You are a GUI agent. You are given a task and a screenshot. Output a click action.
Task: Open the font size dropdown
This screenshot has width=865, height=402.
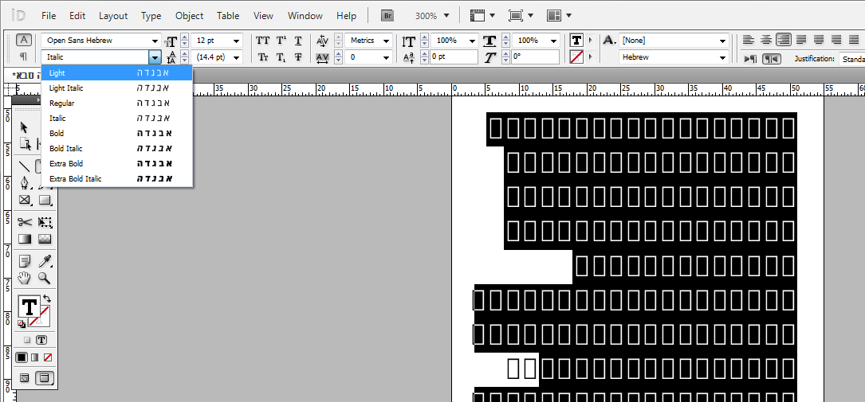tap(237, 41)
